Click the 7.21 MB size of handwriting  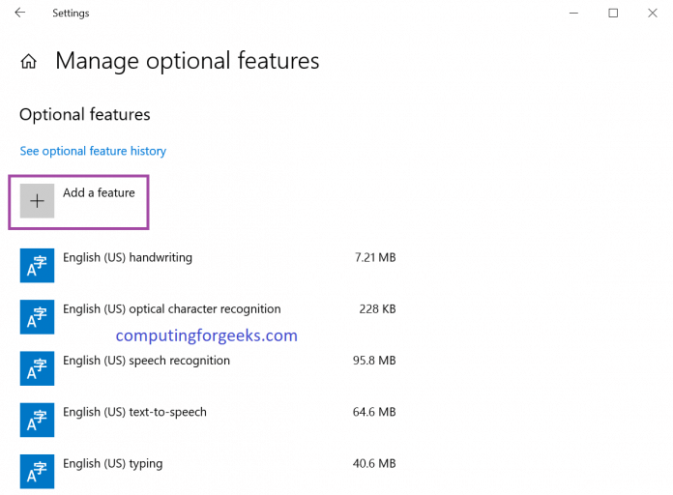click(x=375, y=258)
